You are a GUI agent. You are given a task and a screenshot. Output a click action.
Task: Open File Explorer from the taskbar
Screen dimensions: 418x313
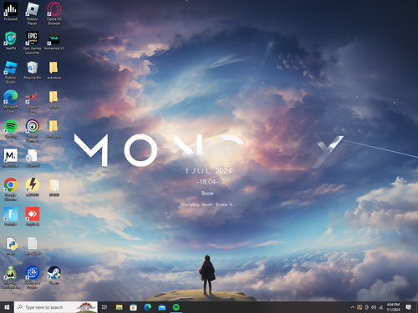(120, 307)
